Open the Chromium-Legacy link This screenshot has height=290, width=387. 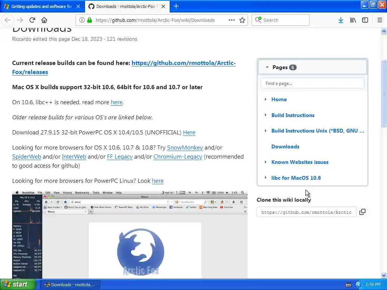tap(178, 157)
